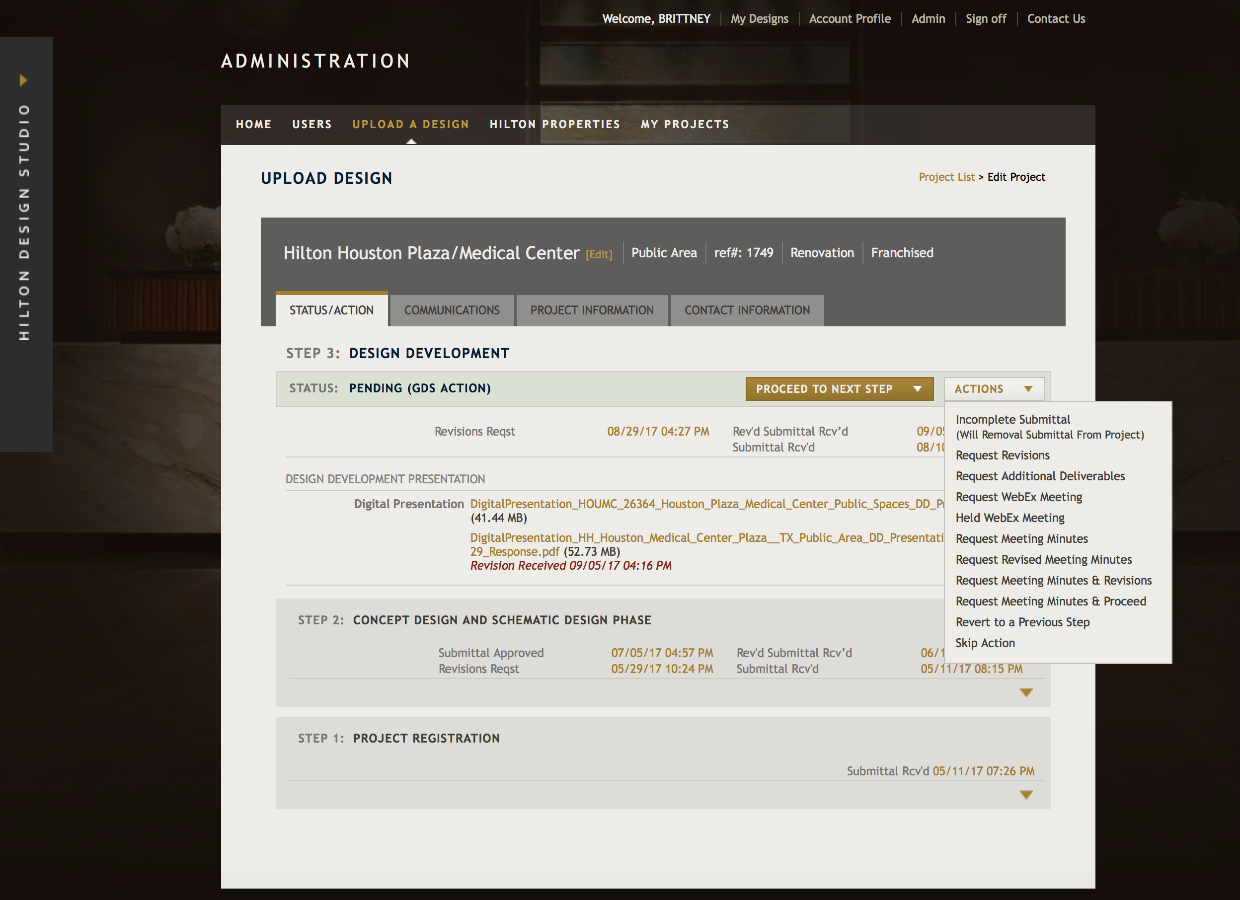The height and width of the screenshot is (900, 1240).
Task: Choose Request WebEx Meeting action
Action: pyautogui.click(x=1019, y=497)
